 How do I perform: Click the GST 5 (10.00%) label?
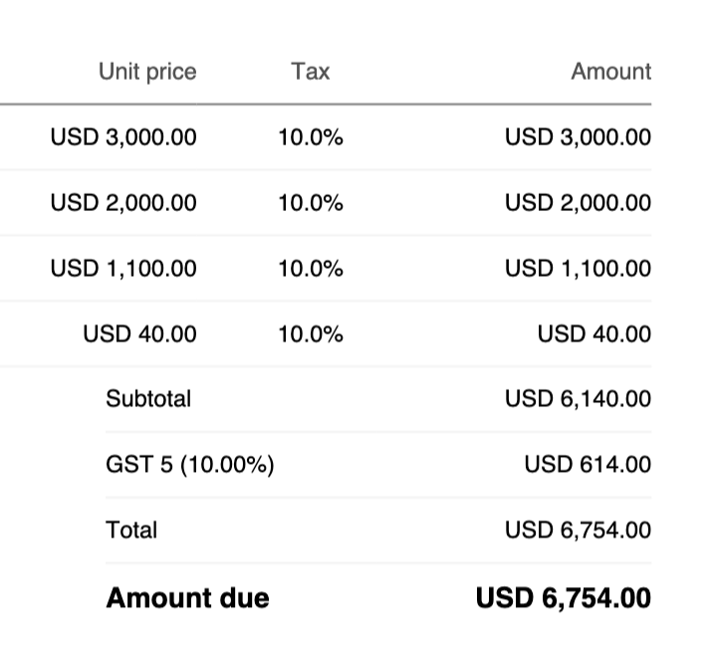pyautogui.click(x=189, y=465)
